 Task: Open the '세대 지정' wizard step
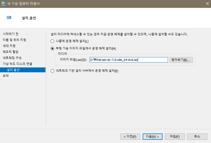9,46
